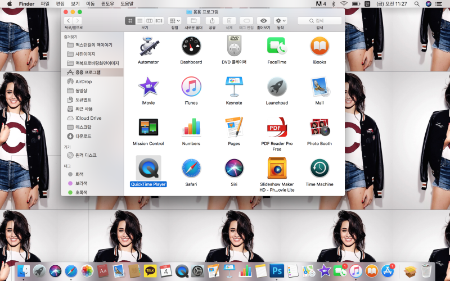This screenshot has height=281, width=450.
Task: Select 응용 프로그램 in the sidebar
Action: [x=92, y=72]
